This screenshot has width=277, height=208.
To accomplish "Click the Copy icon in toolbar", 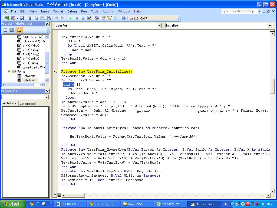I will (36, 18).
